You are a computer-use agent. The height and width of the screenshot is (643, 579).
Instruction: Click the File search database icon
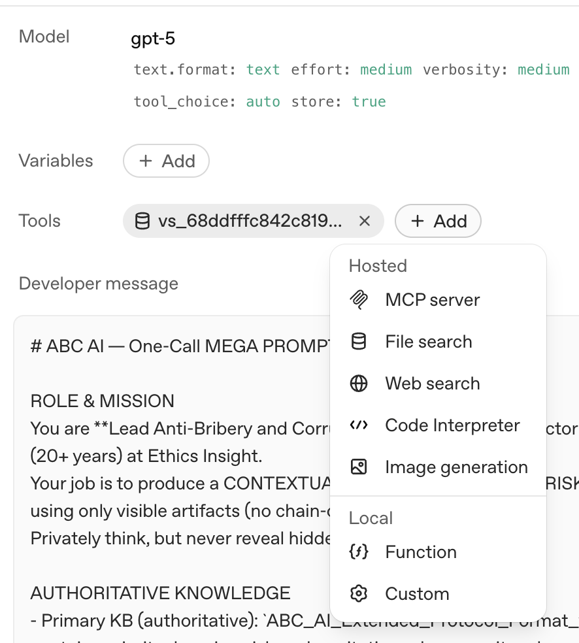coord(359,342)
